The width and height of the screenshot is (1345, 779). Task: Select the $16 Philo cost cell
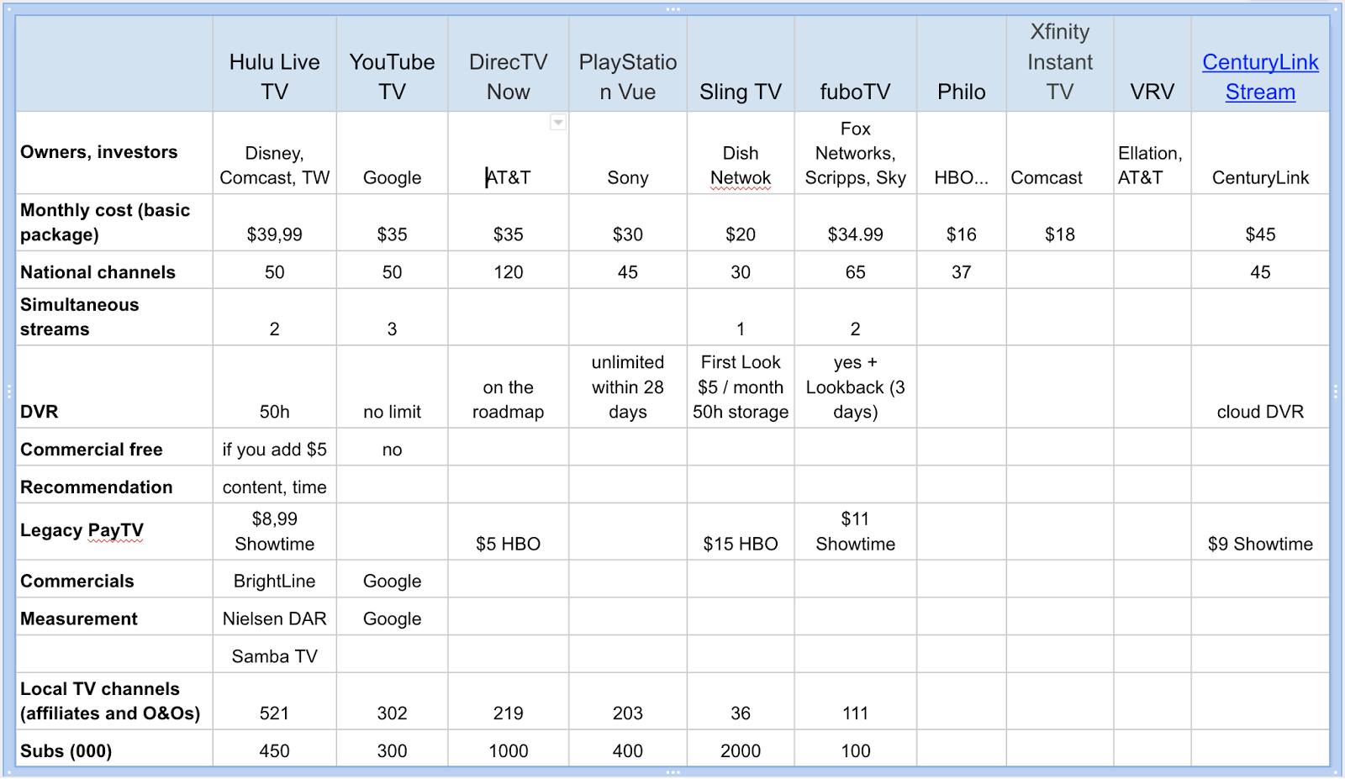click(962, 223)
